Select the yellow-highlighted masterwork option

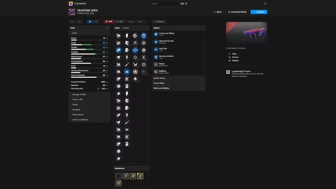pos(140,176)
